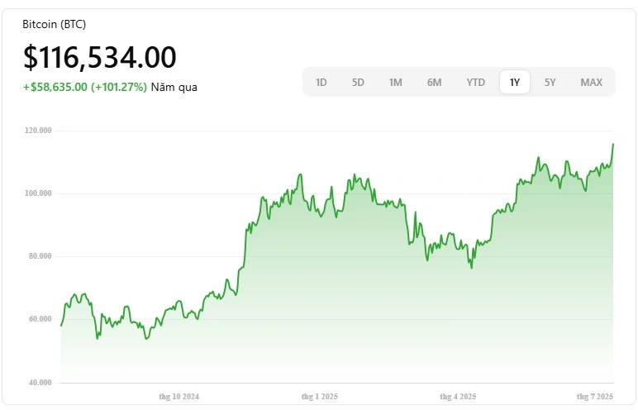Viewport: 638px width, 410px height.
Task: Click the "Năm qua" period label
Action: [174, 87]
